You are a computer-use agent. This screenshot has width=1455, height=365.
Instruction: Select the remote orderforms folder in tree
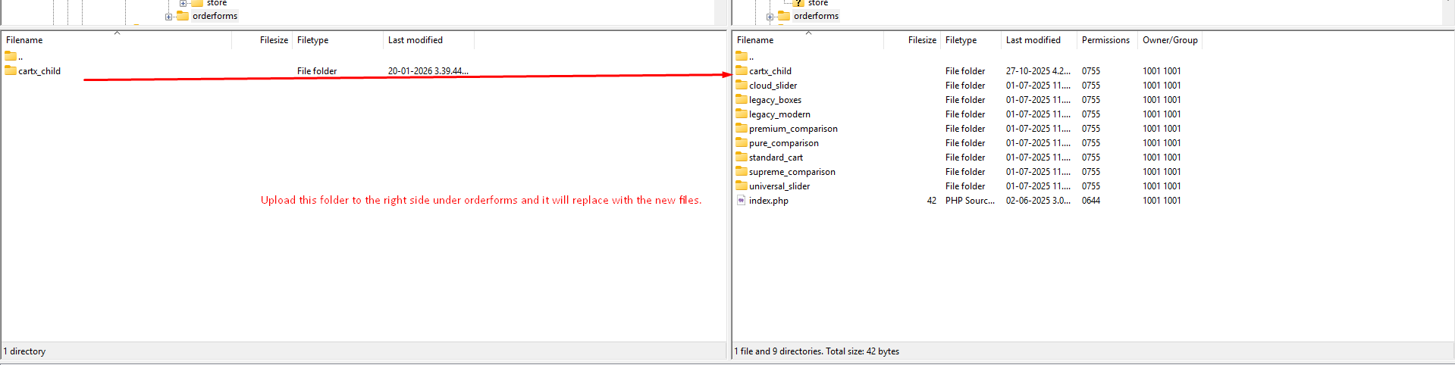point(816,16)
